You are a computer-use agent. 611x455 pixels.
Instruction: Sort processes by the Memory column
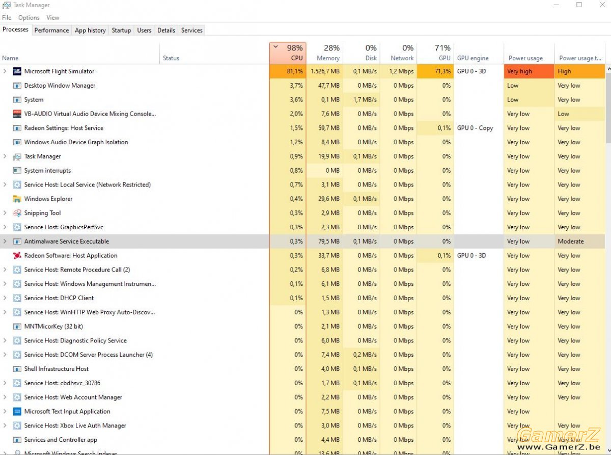(324, 53)
